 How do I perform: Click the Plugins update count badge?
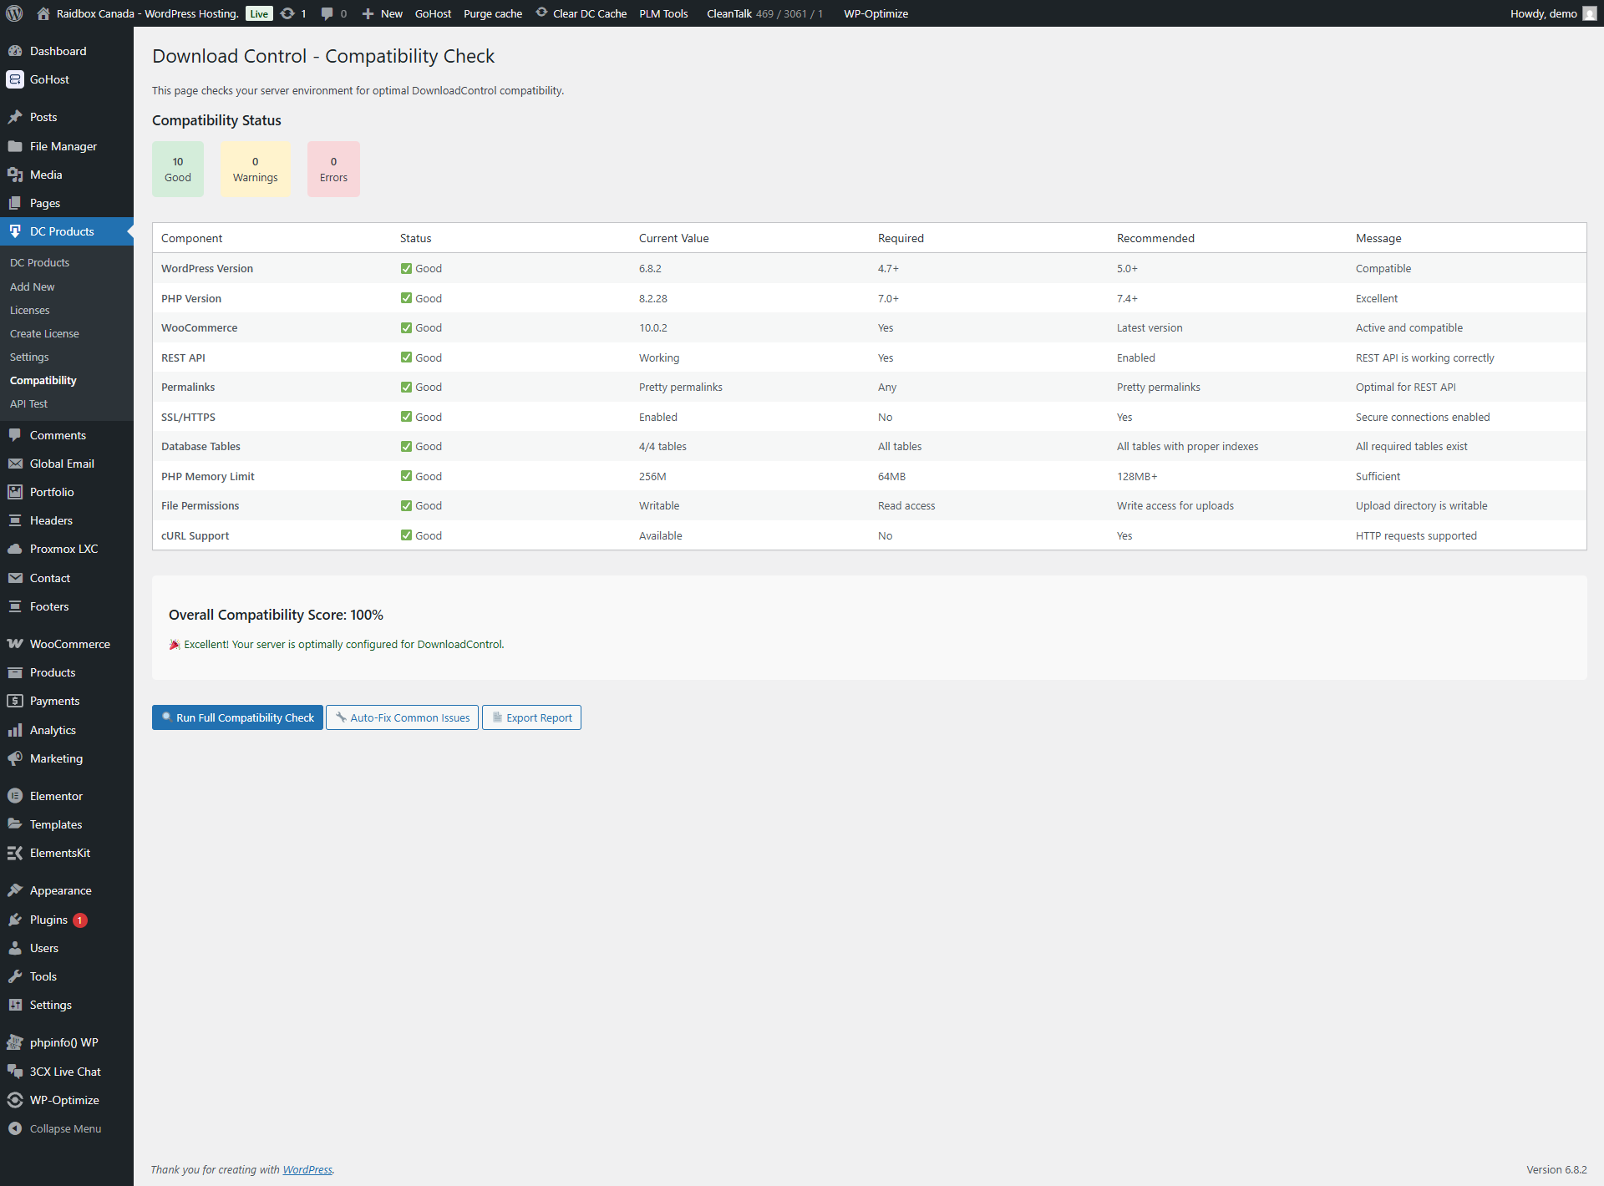coord(80,920)
